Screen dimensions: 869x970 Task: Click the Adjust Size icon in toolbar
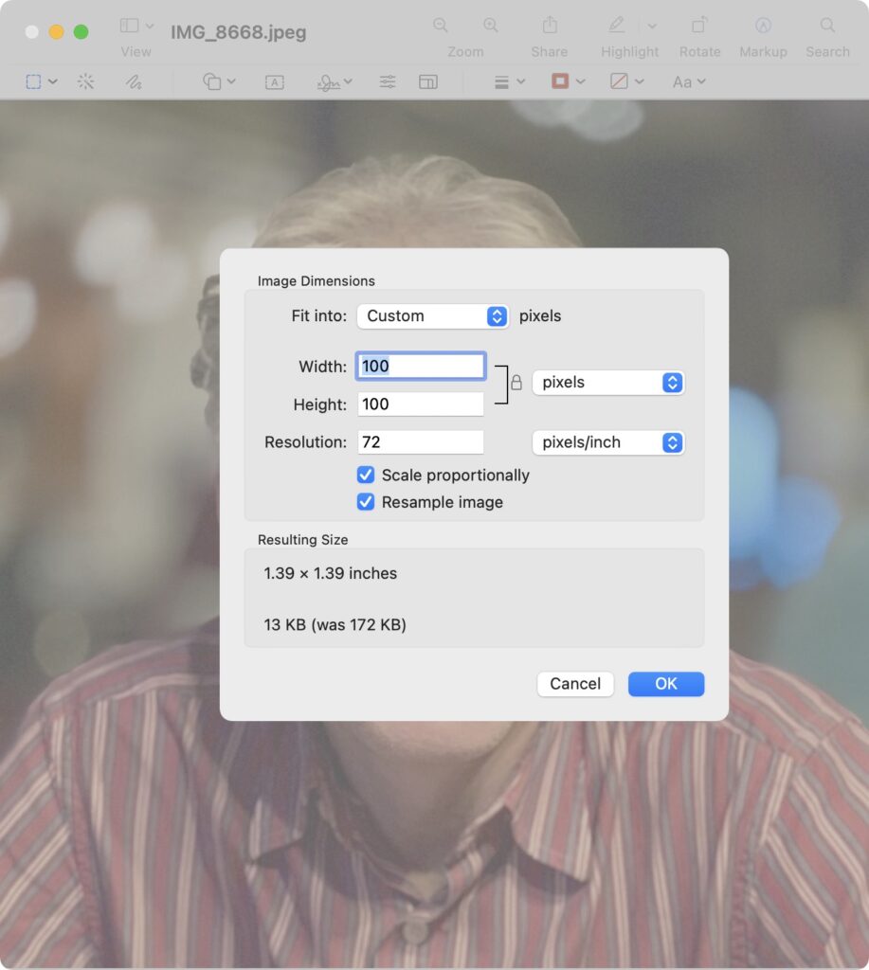[428, 82]
